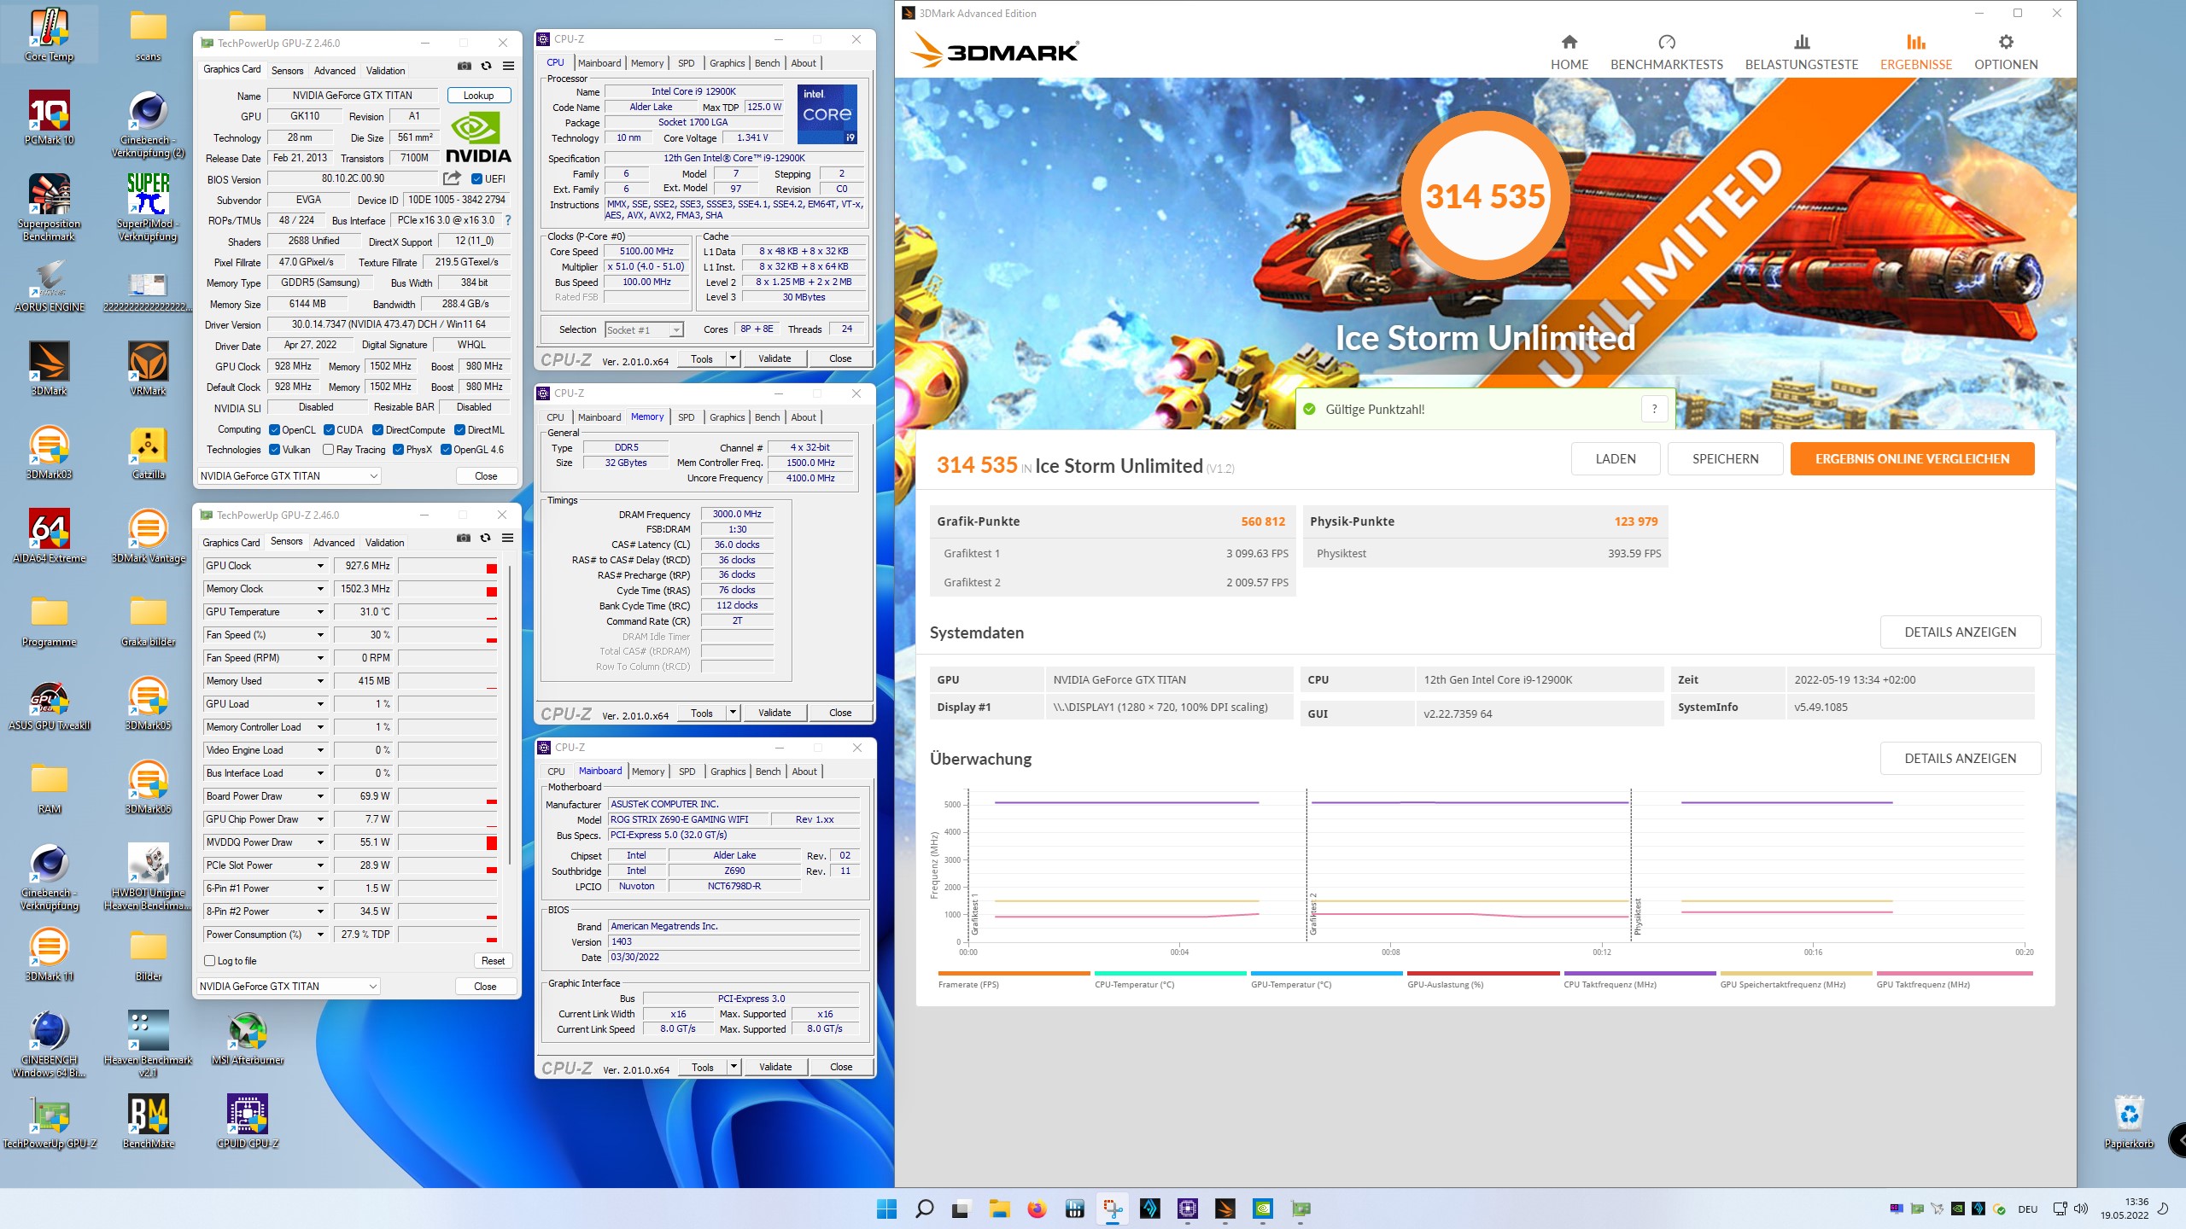Switch to Advanced tab in GPU-Z Graphics Card window

pos(335,71)
